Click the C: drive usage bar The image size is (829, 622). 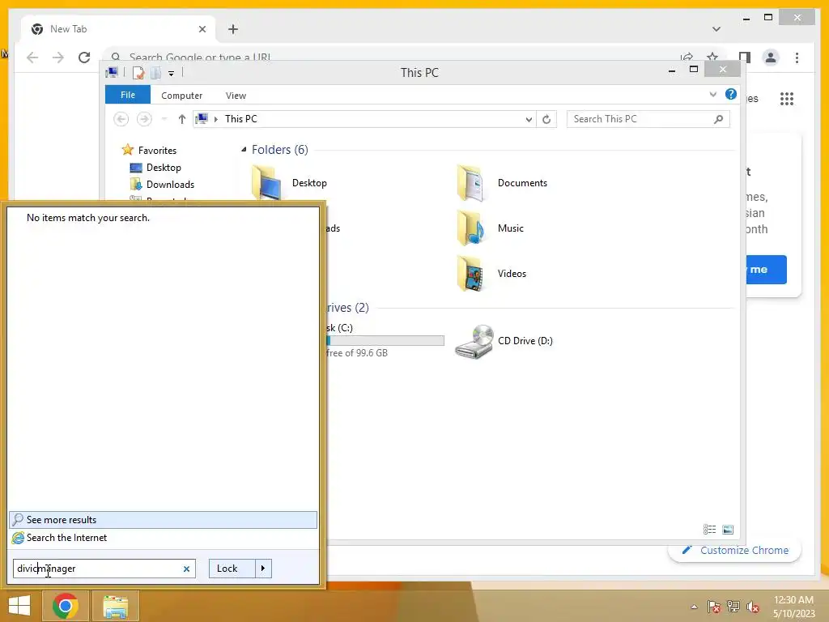(385, 341)
